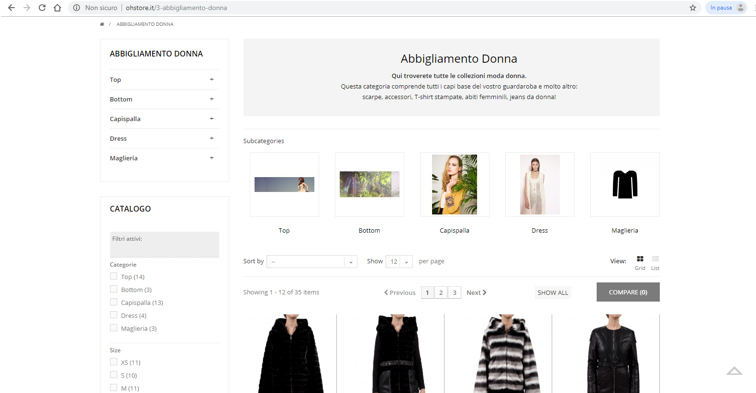Open Dress in the sidebar menu

[x=118, y=139]
